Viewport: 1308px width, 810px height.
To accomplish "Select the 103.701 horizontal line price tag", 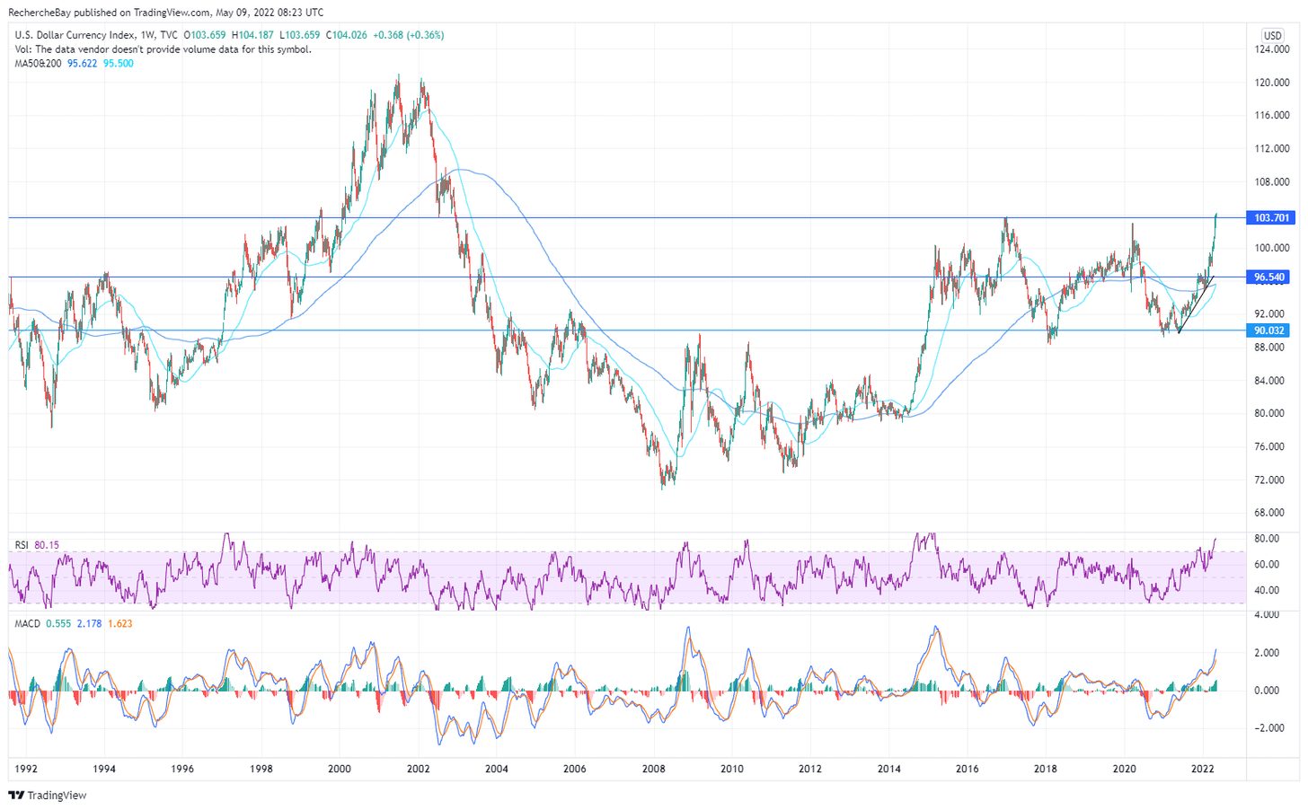I will tap(1271, 217).
